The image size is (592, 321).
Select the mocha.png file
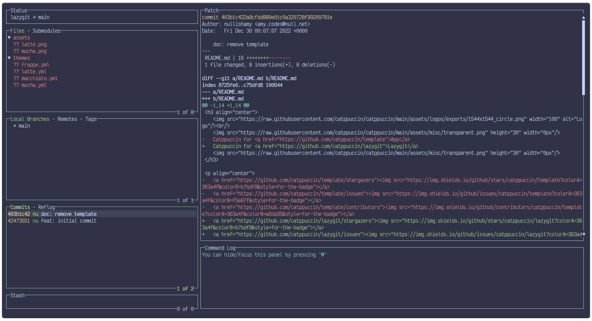tap(30, 51)
